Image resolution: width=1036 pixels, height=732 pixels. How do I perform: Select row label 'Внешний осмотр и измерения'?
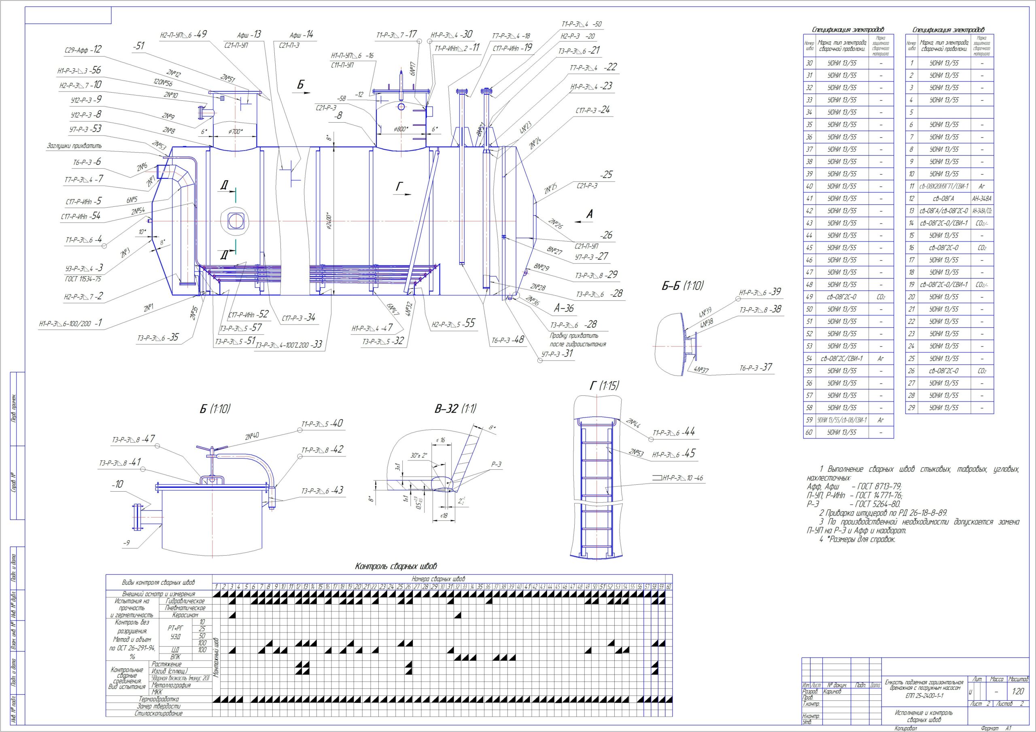pyautogui.click(x=159, y=594)
